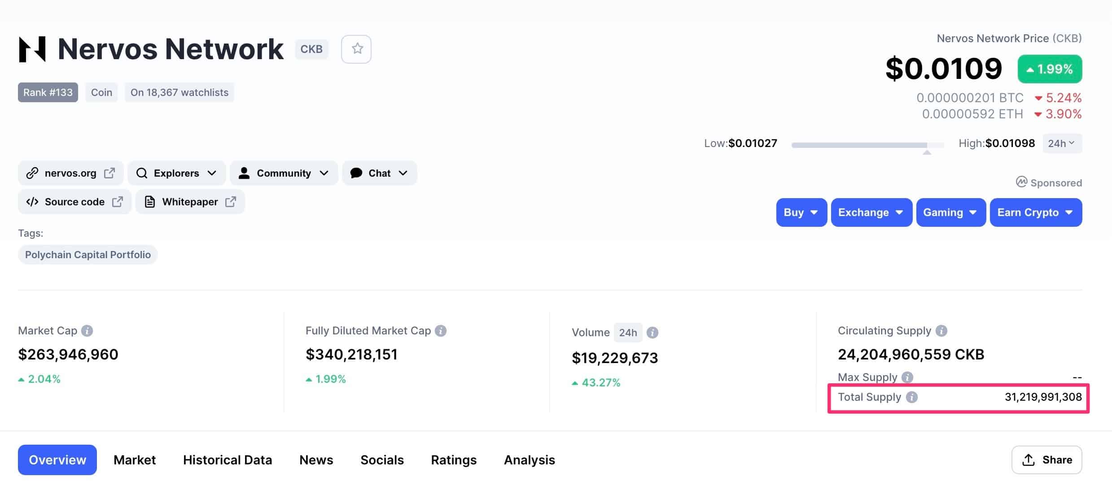Click the 24,204,960,559 CKB circulating supply
This screenshot has width=1112, height=485.
911,355
